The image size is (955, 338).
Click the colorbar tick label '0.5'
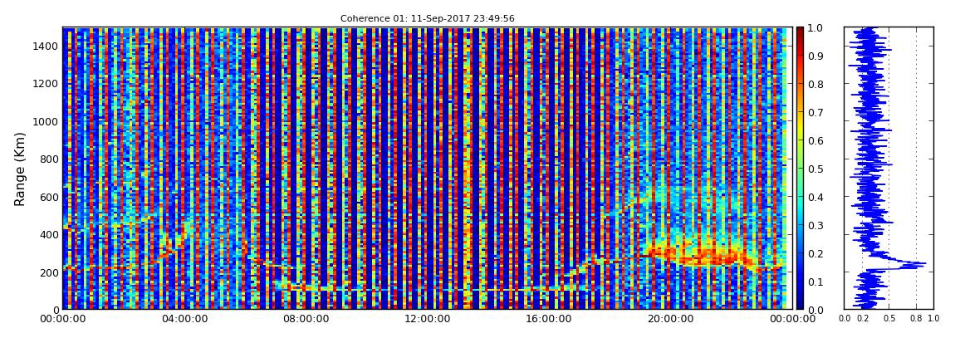(x=815, y=169)
